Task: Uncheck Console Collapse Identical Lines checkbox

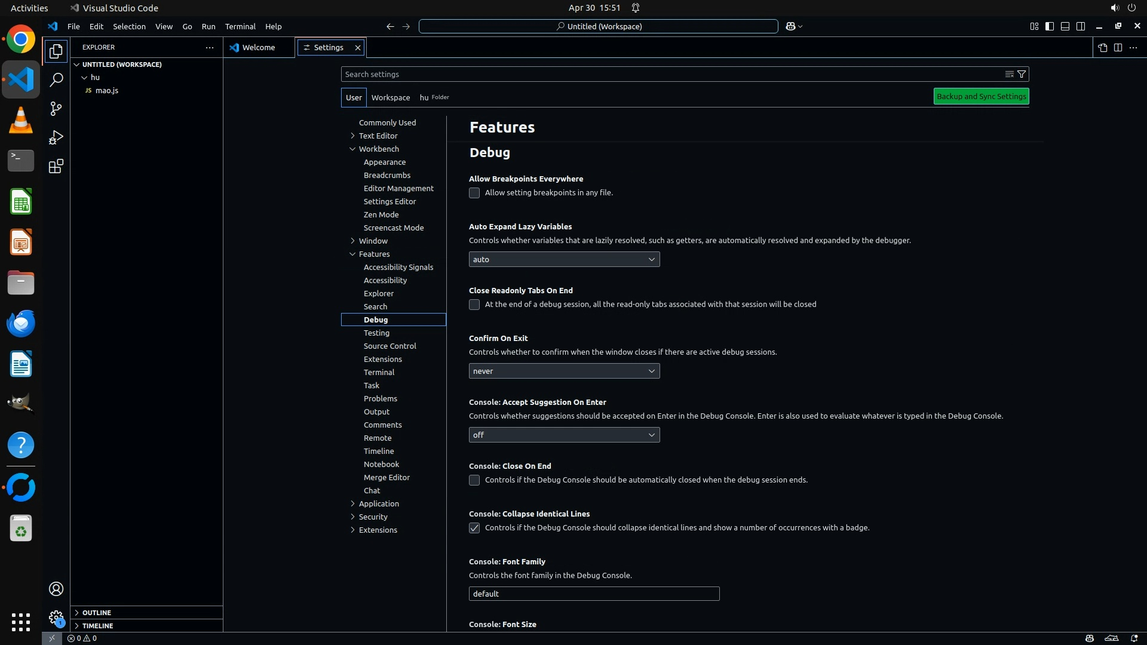Action: click(474, 528)
